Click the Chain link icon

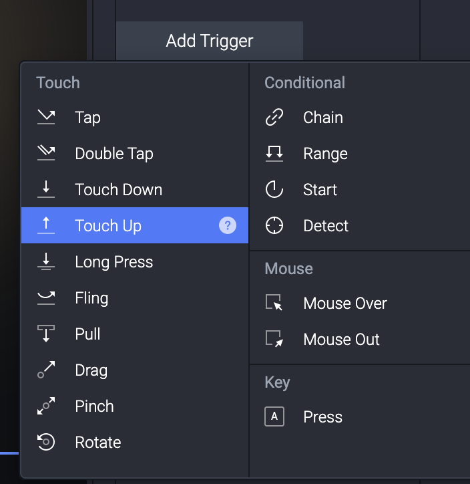click(274, 118)
